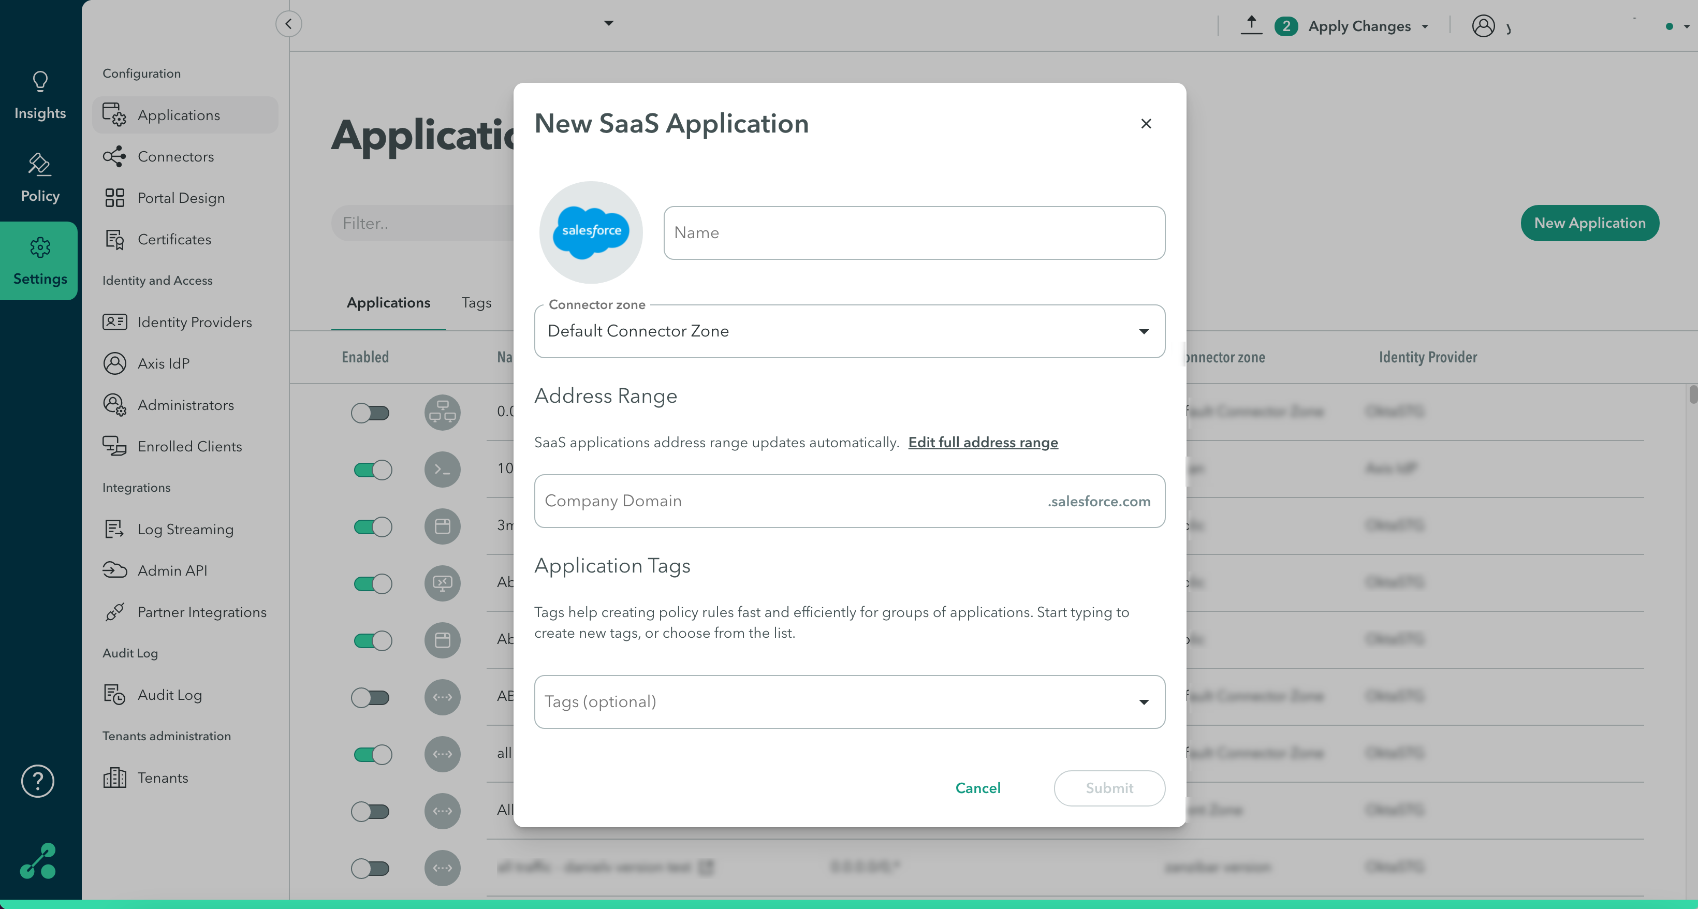Select the Applications tab
The width and height of the screenshot is (1698, 909).
tap(388, 302)
